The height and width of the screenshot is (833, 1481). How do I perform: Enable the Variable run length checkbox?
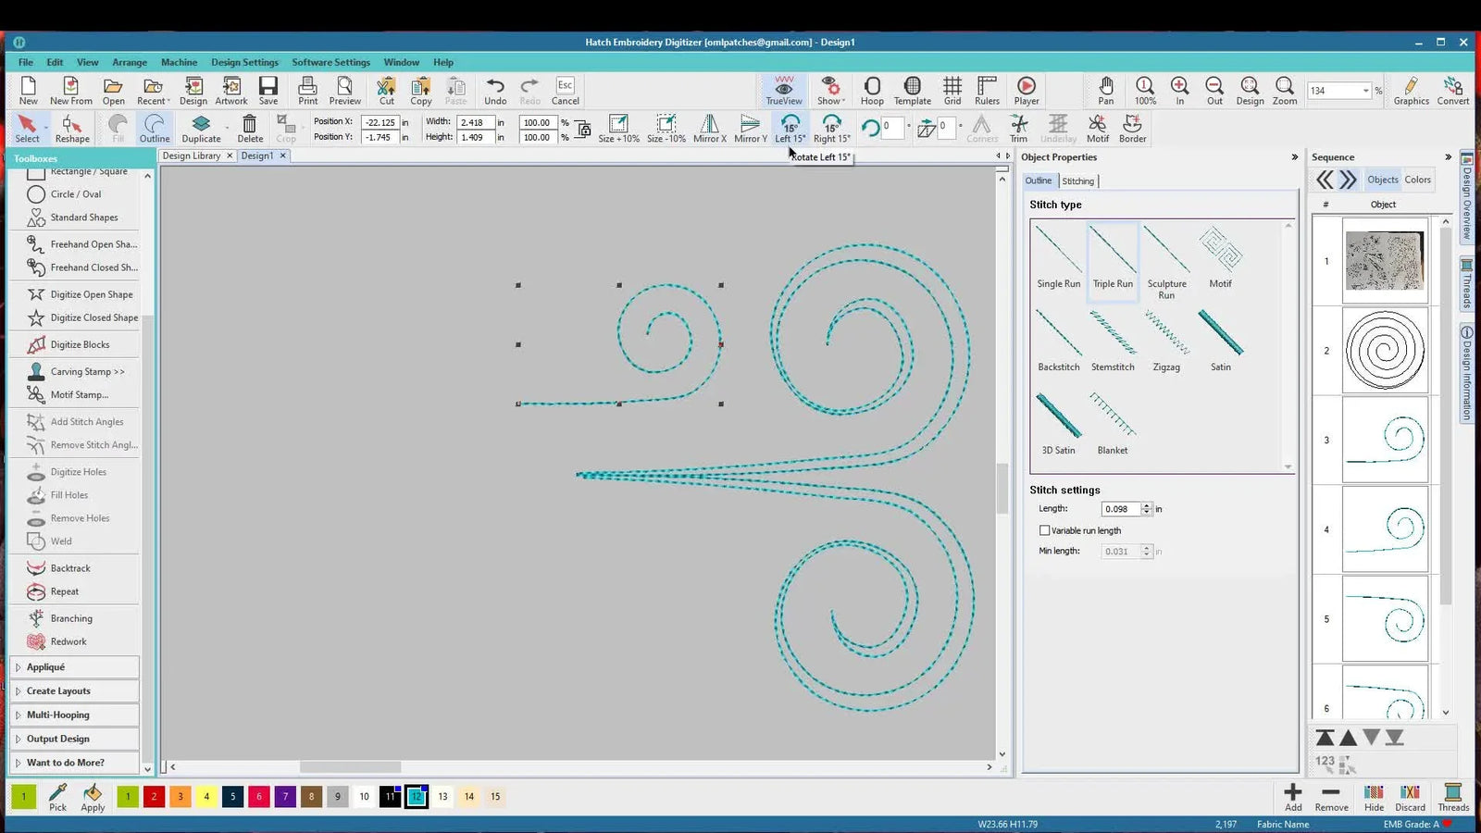[1044, 529]
